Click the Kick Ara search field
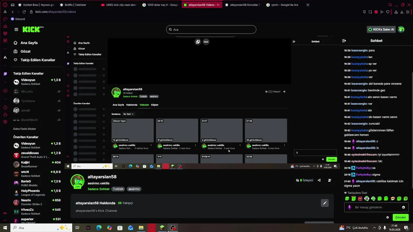Screen dimensions: 413x232 point(211,29)
